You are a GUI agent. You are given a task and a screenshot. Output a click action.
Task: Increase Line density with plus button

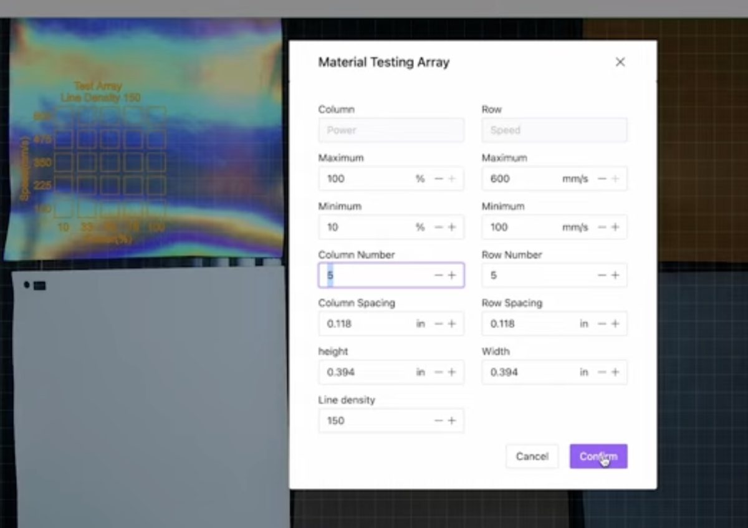(x=452, y=420)
